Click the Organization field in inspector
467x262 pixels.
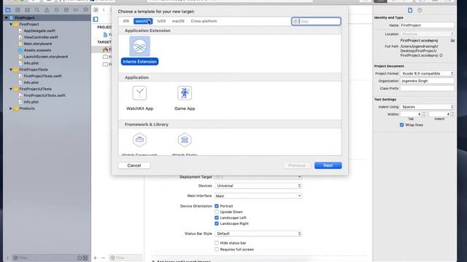[x=427, y=81]
